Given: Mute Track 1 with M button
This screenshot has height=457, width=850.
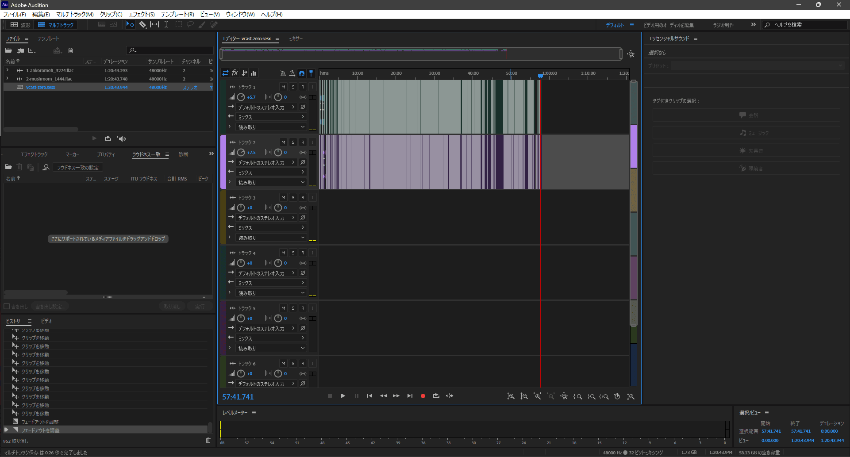Looking at the screenshot, I should (283, 87).
